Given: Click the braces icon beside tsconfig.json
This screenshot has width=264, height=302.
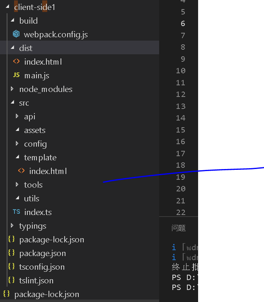Looking at the screenshot, I should click(x=11, y=266).
